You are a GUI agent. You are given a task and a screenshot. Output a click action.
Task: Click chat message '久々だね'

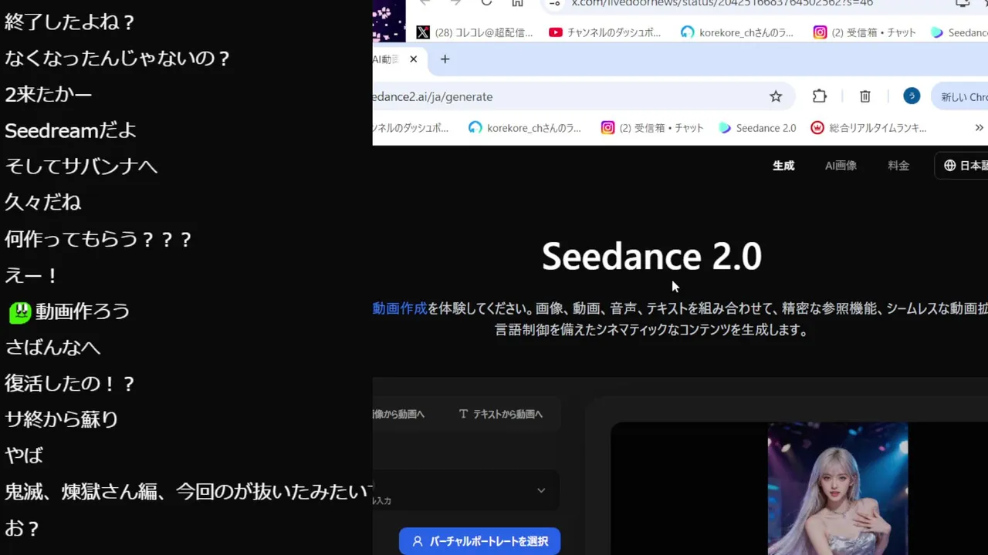pos(43,203)
